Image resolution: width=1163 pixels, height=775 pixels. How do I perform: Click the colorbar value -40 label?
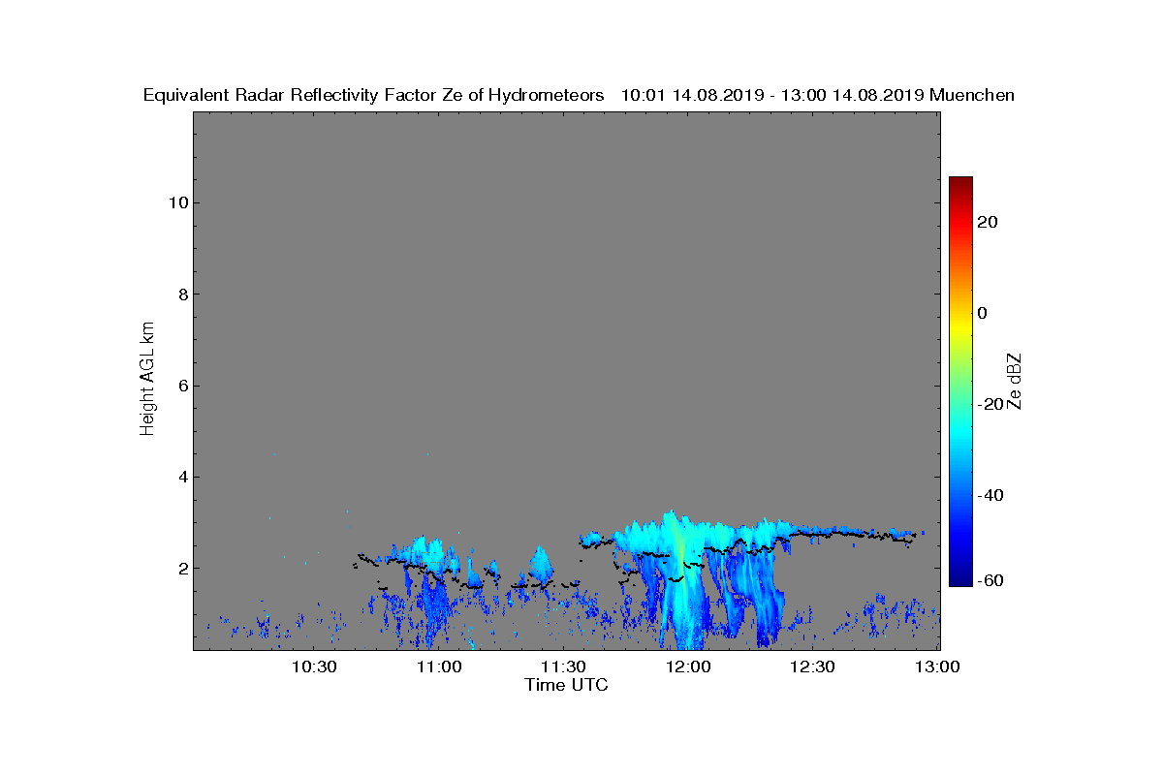990,495
